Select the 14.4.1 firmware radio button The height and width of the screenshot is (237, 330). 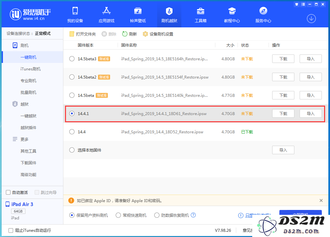(72, 113)
